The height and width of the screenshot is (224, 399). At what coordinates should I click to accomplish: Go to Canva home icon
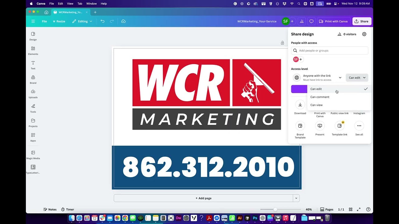(46, 12)
